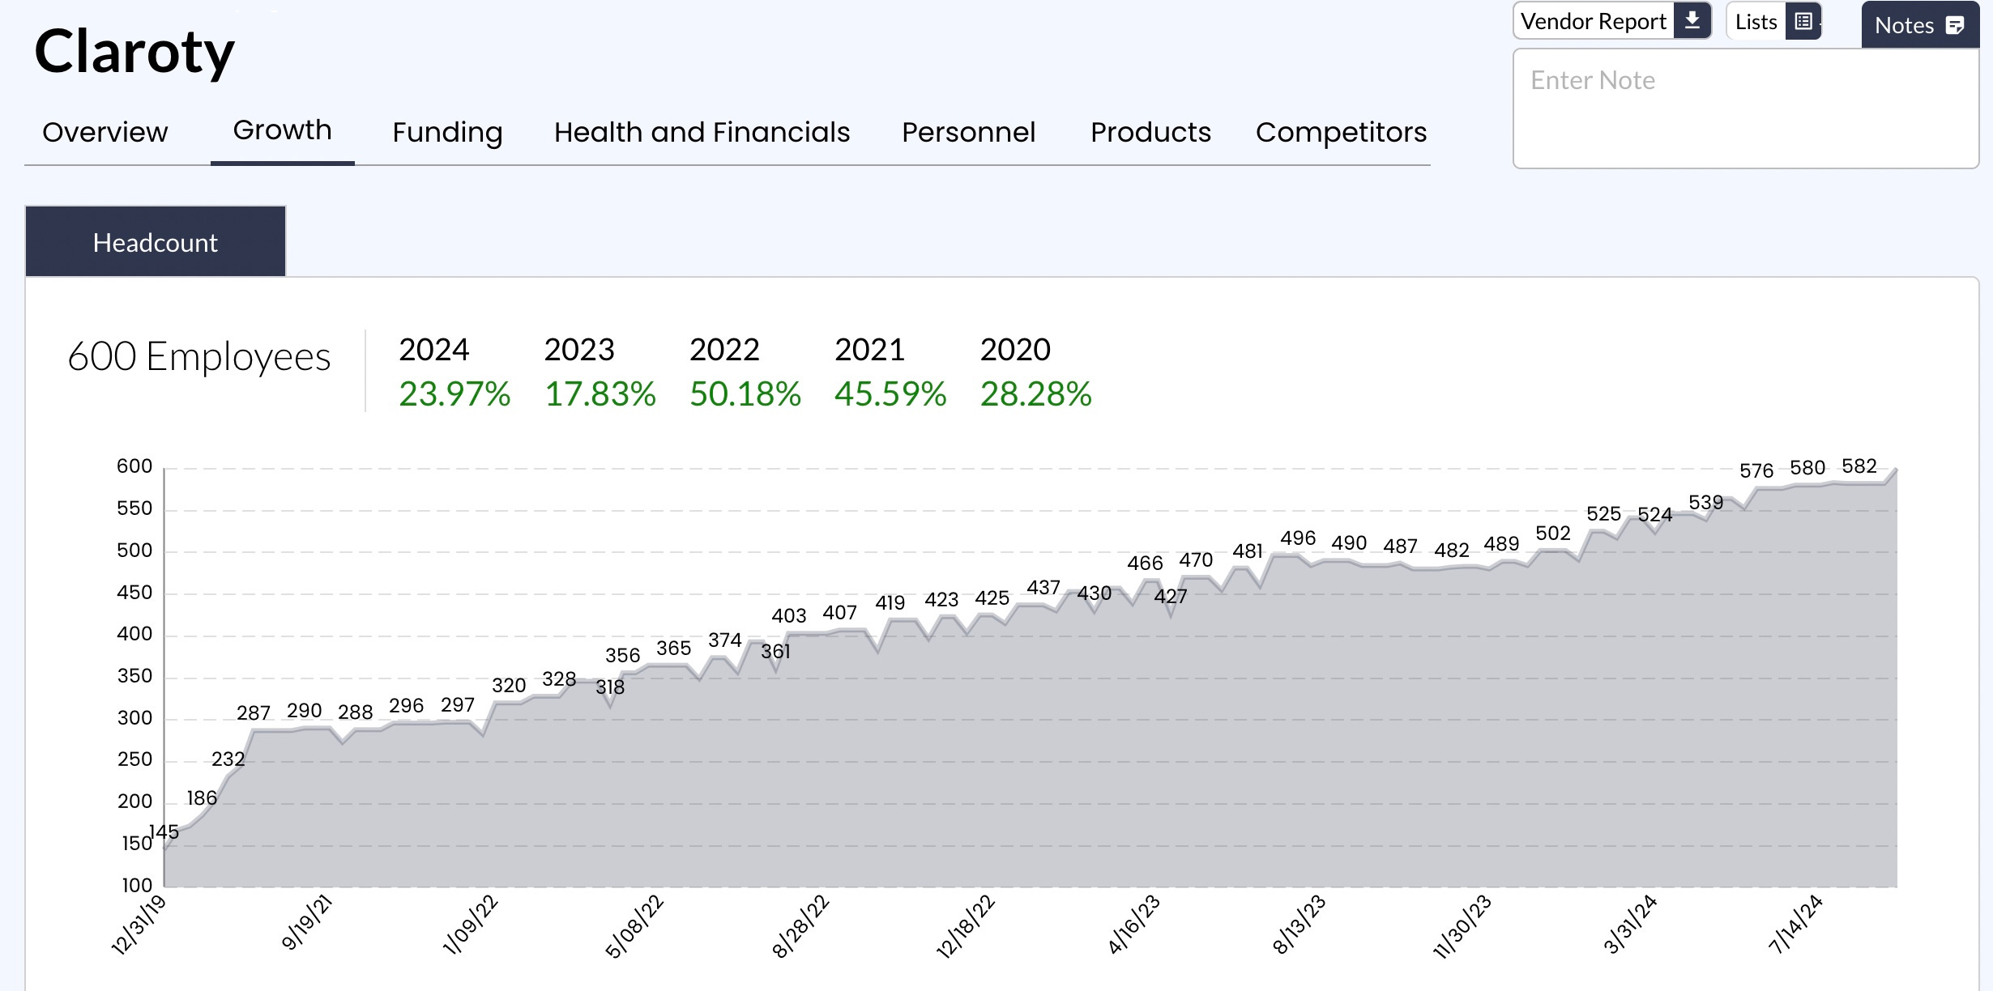Image resolution: width=1993 pixels, height=991 pixels.
Task: Click the 186 data label
Action: click(202, 798)
